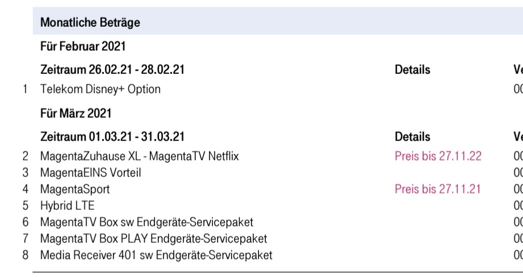Click Zeitraum 26.02.21 - 28.02.21 heading
This screenshot has height=277, width=523.
[112, 69]
